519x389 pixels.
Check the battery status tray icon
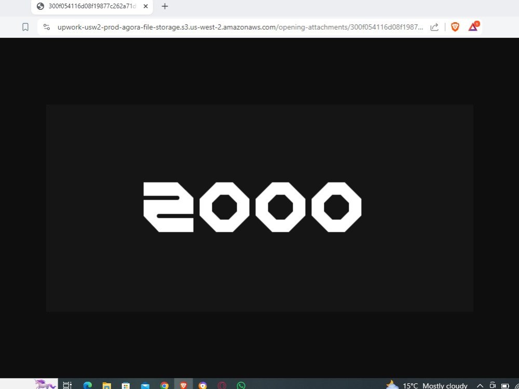(x=505, y=386)
